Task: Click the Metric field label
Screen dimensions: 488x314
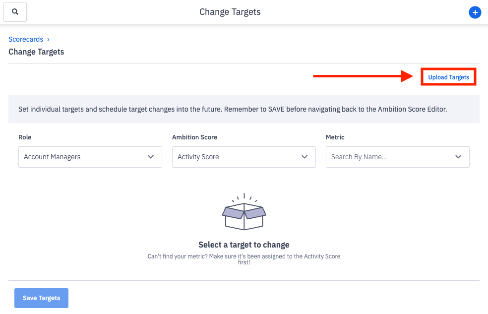Action: 335,137
